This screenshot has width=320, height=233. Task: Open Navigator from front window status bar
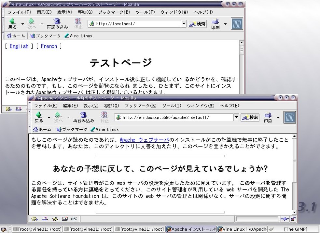pos(35,219)
